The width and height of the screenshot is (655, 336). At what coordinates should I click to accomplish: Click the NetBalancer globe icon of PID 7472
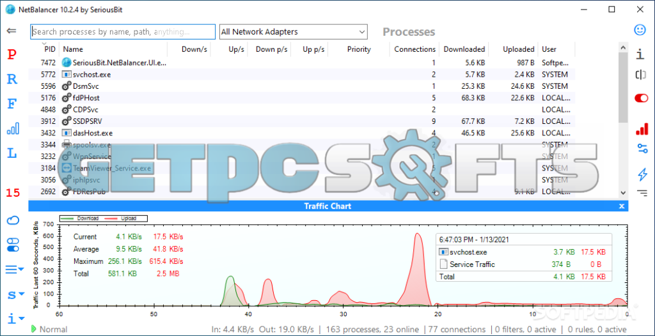click(x=67, y=63)
